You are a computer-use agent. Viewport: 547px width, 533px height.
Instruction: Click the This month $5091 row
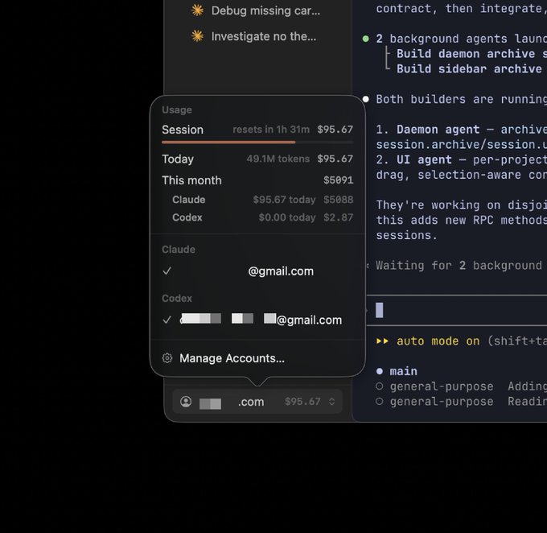257,180
